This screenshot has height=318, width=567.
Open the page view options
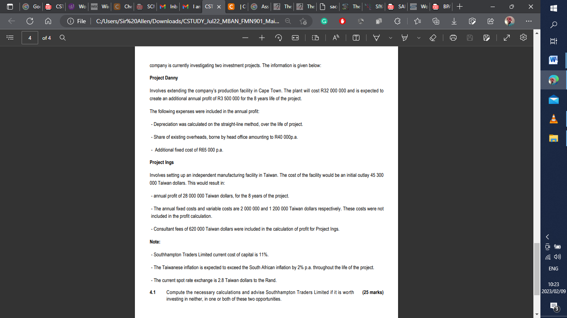[x=315, y=38]
